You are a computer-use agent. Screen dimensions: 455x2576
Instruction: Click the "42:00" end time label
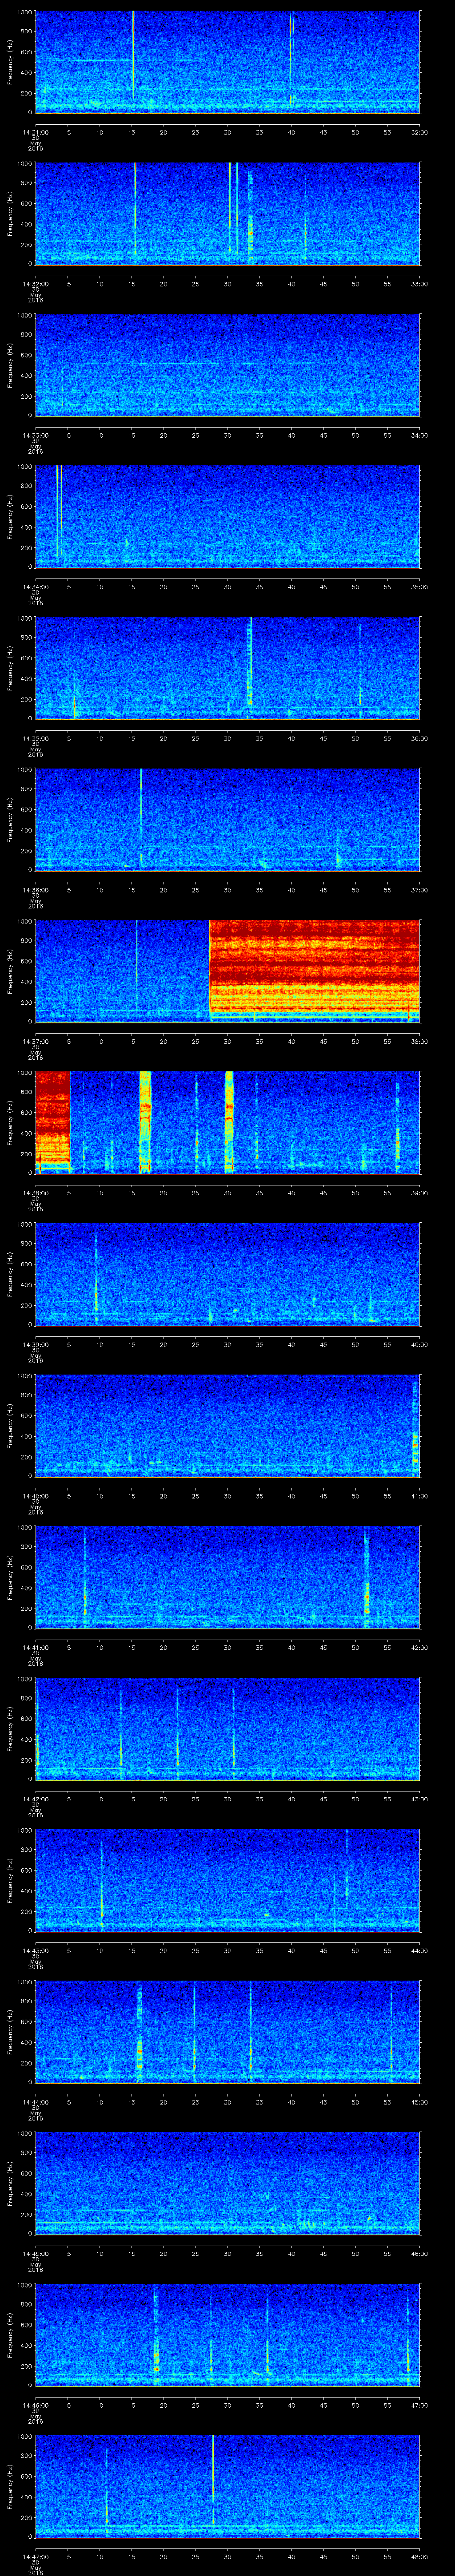click(419, 1647)
